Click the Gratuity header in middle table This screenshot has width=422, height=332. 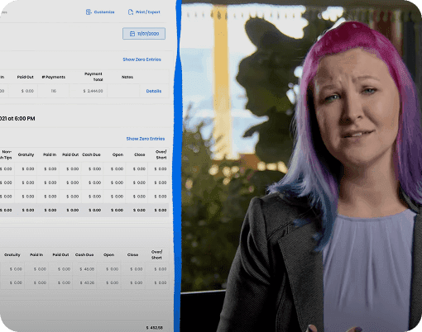click(x=26, y=154)
